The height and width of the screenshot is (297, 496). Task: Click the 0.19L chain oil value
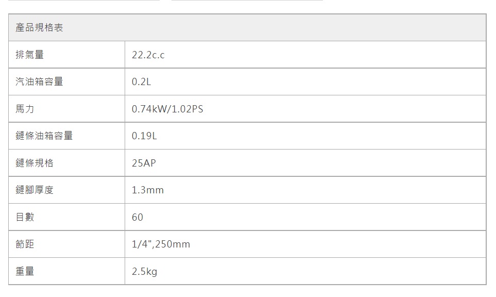(144, 136)
